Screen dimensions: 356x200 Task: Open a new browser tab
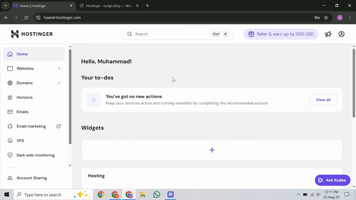[x=147, y=6]
